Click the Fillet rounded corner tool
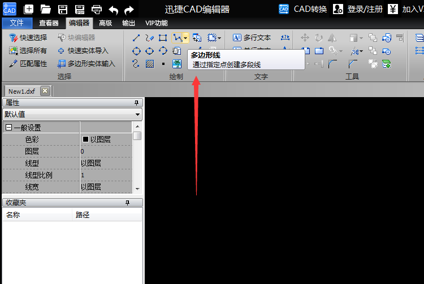Viewport: 424px width, 284px height. pyautogui.click(x=332, y=64)
